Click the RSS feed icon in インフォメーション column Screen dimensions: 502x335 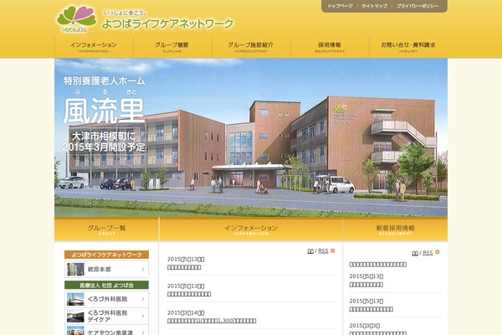point(333,250)
